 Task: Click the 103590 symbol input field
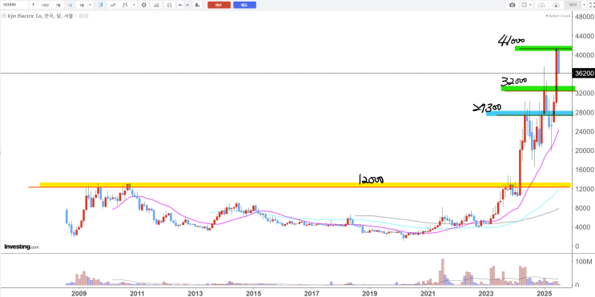coord(14,5)
